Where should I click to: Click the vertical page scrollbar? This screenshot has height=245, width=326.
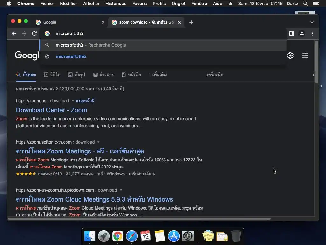(x=316, y=62)
